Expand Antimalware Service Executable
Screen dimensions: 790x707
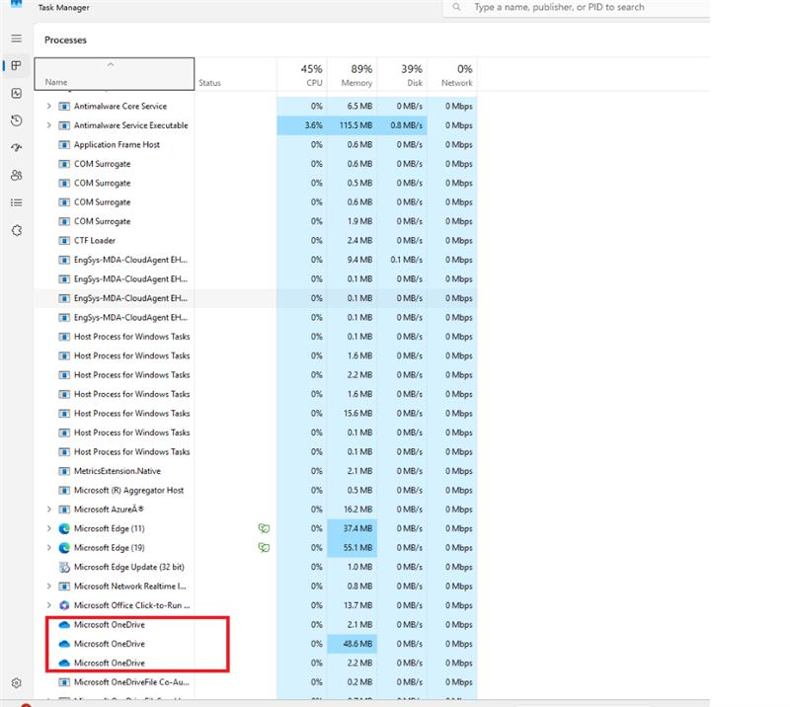(48, 125)
